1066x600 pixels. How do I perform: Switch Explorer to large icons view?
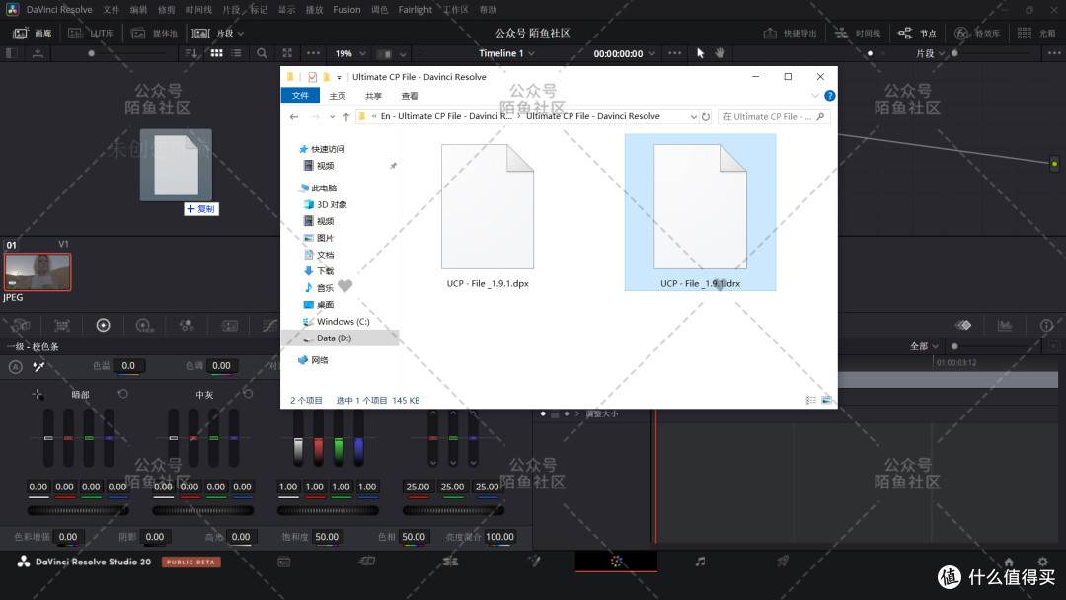827,401
